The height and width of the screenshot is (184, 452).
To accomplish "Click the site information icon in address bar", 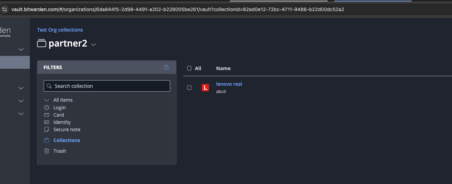I will 5,9.
